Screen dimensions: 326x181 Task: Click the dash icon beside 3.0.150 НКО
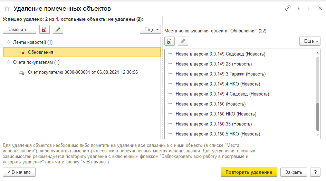pos(170,113)
